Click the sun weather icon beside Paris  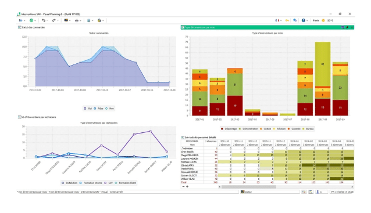point(323,20)
